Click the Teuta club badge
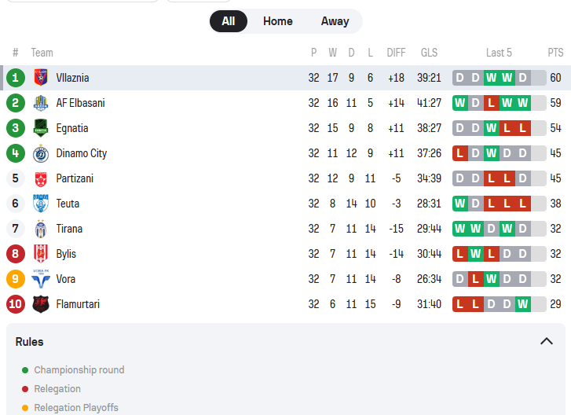 click(41, 204)
